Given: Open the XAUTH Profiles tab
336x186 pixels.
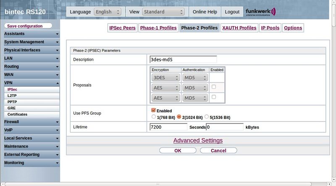Looking at the screenshot, I should [239, 28].
